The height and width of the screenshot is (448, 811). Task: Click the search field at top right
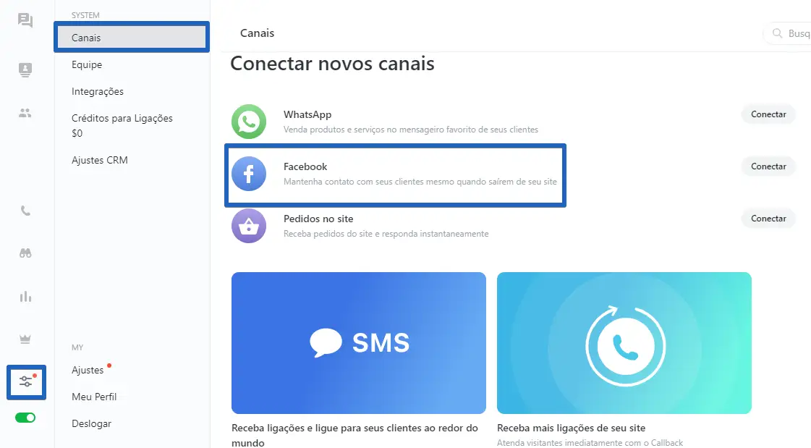[x=788, y=33]
